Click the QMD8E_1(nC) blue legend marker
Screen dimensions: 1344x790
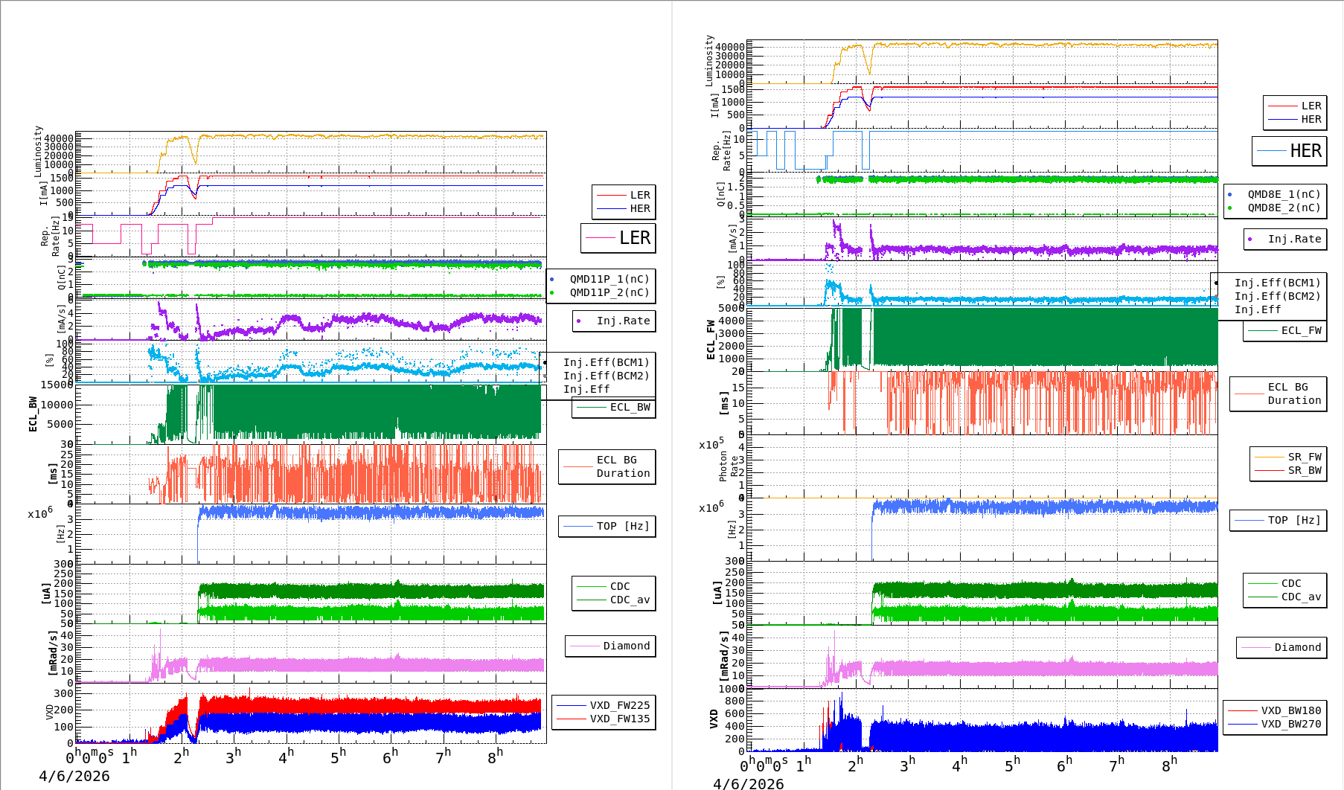pyautogui.click(x=1229, y=195)
